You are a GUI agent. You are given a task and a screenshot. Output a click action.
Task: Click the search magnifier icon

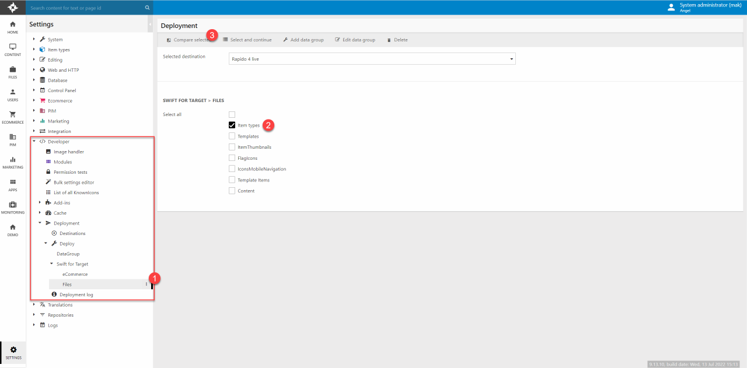pyautogui.click(x=147, y=8)
